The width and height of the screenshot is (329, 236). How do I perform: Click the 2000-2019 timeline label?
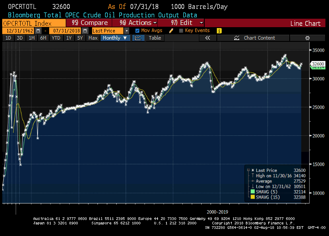point(217,212)
